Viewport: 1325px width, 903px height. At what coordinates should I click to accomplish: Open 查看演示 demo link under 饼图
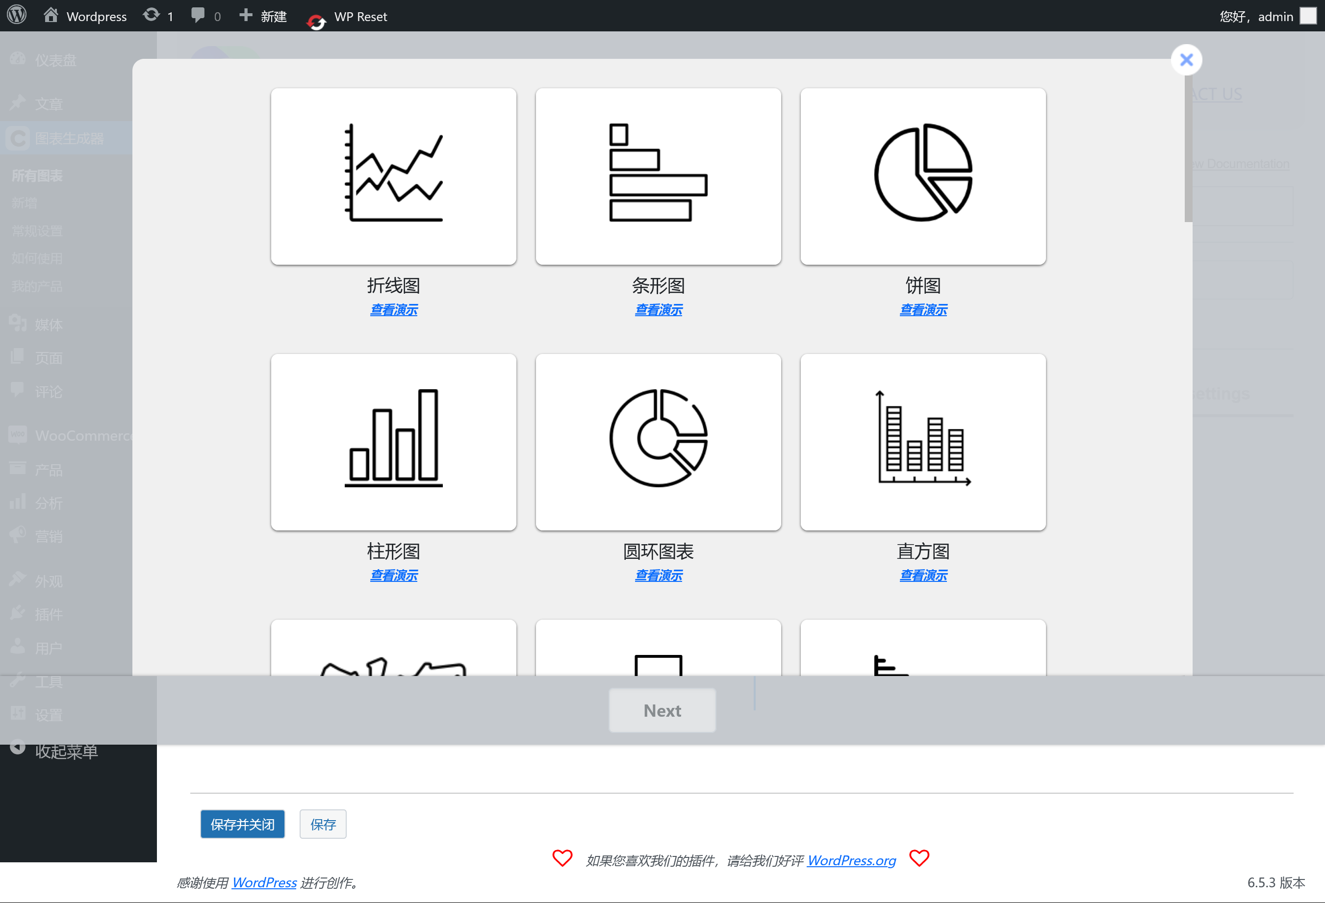[x=922, y=310]
